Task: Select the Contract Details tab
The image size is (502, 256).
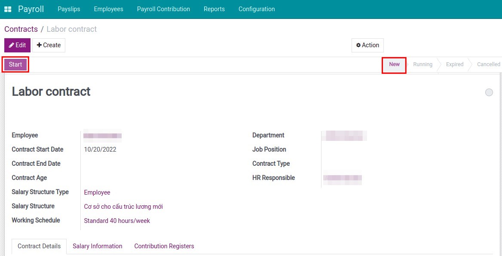Action: [39, 246]
